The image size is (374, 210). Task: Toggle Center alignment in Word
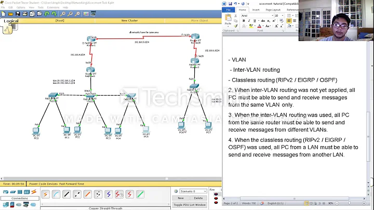(295, 21)
